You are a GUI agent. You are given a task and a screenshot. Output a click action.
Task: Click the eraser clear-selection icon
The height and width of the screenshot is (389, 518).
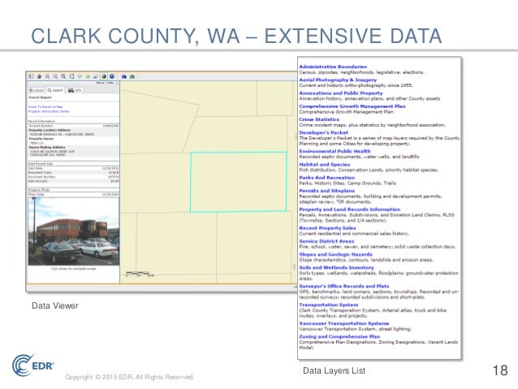(95, 76)
